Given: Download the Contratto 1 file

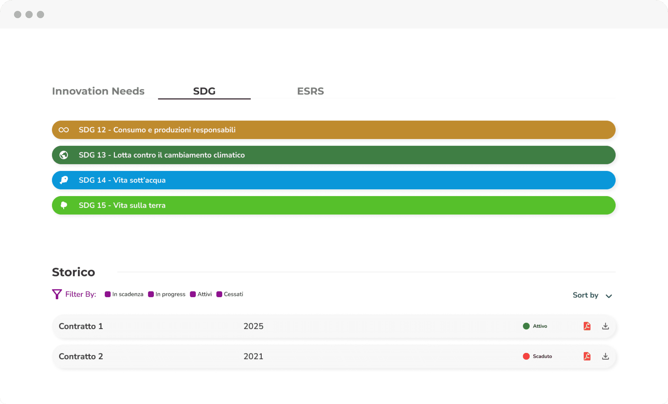Looking at the screenshot, I should [605, 326].
